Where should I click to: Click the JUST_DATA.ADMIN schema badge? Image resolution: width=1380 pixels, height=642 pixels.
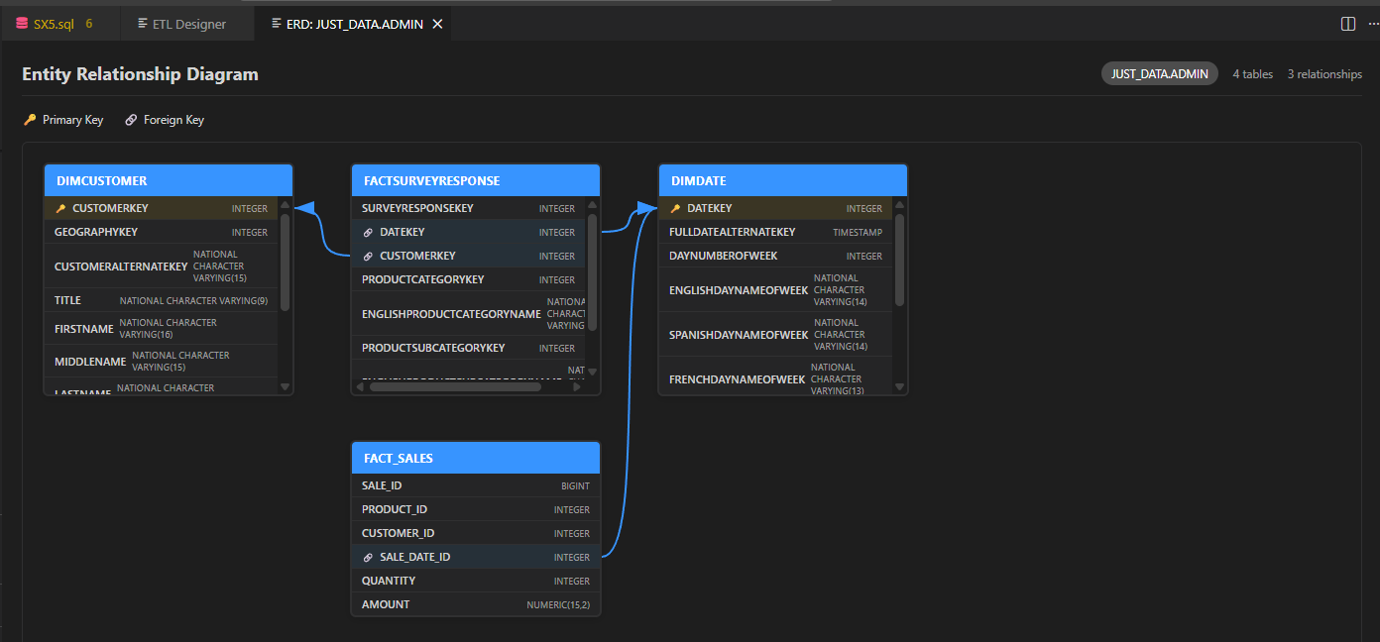(x=1159, y=74)
